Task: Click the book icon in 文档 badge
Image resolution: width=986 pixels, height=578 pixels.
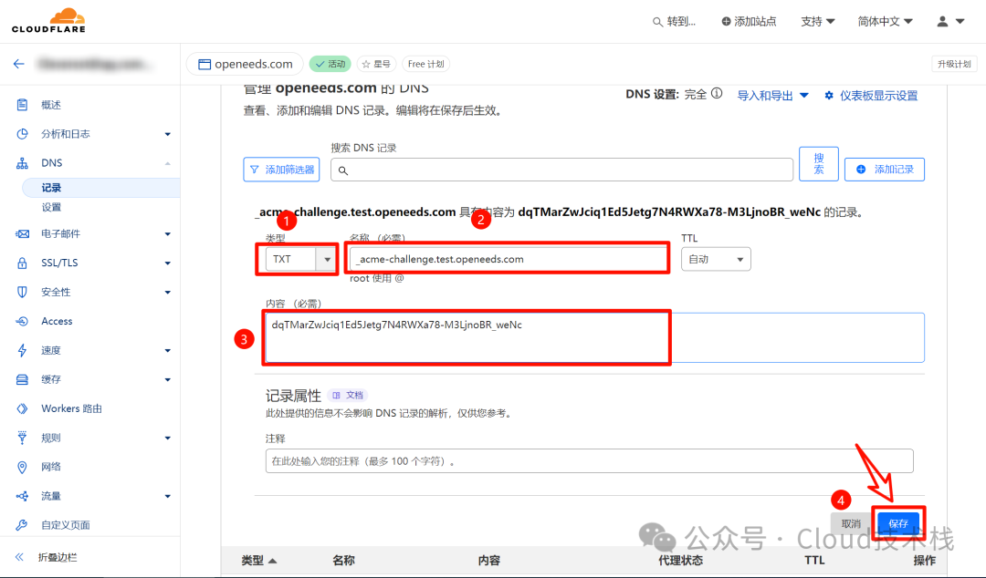Action: point(336,395)
